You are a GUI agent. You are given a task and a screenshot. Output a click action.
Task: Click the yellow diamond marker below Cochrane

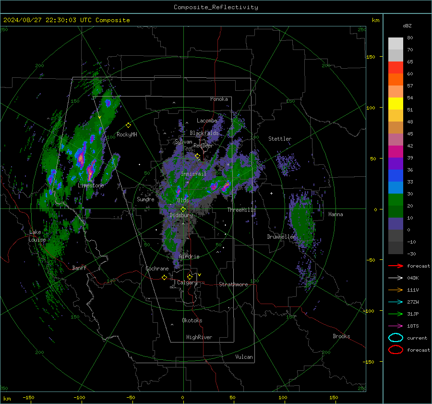click(165, 278)
